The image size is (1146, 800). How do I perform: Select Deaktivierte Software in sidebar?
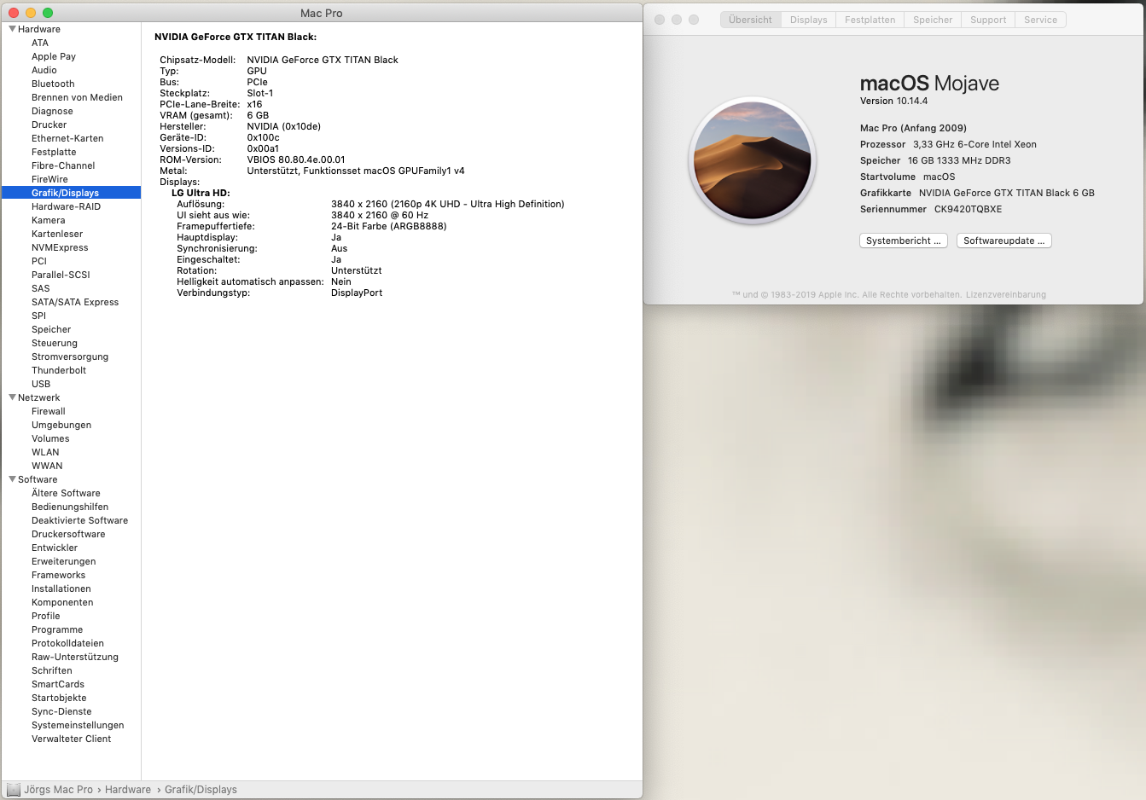pos(79,520)
